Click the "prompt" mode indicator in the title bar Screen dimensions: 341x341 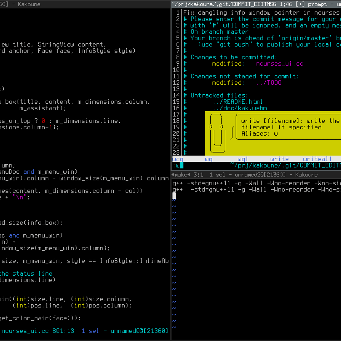click(318, 4)
